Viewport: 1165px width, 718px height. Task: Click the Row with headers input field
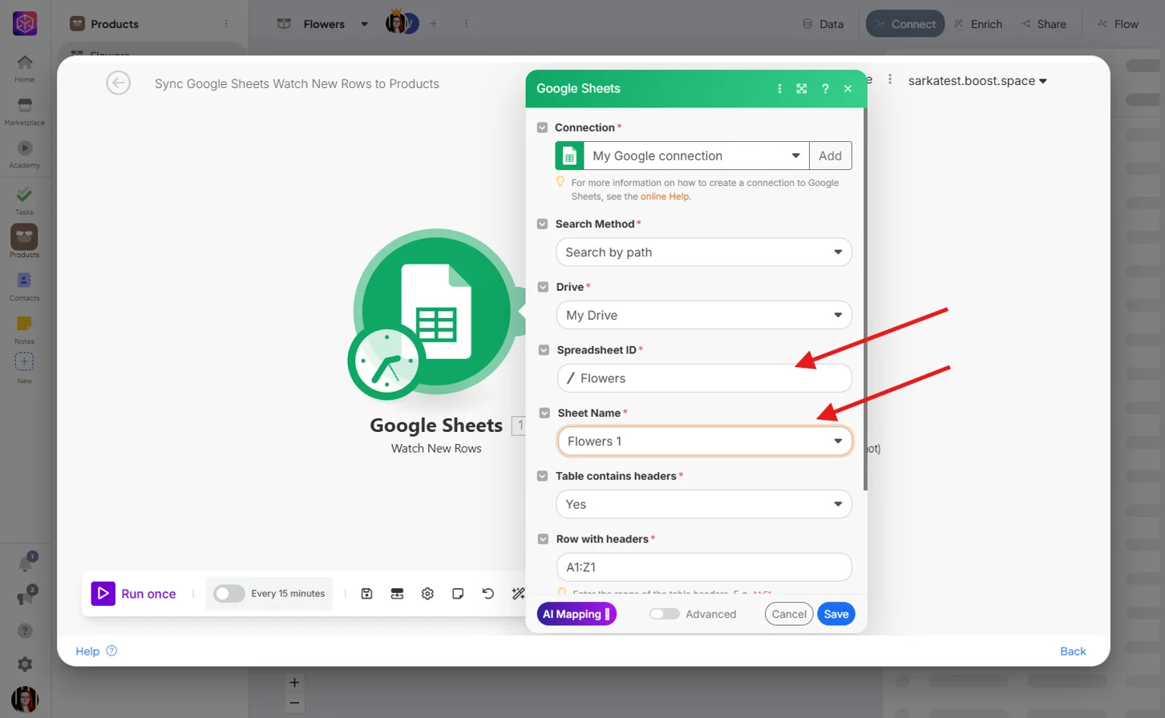pos(703,567)
